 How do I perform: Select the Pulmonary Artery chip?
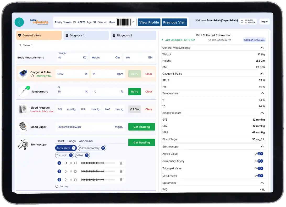92,148
